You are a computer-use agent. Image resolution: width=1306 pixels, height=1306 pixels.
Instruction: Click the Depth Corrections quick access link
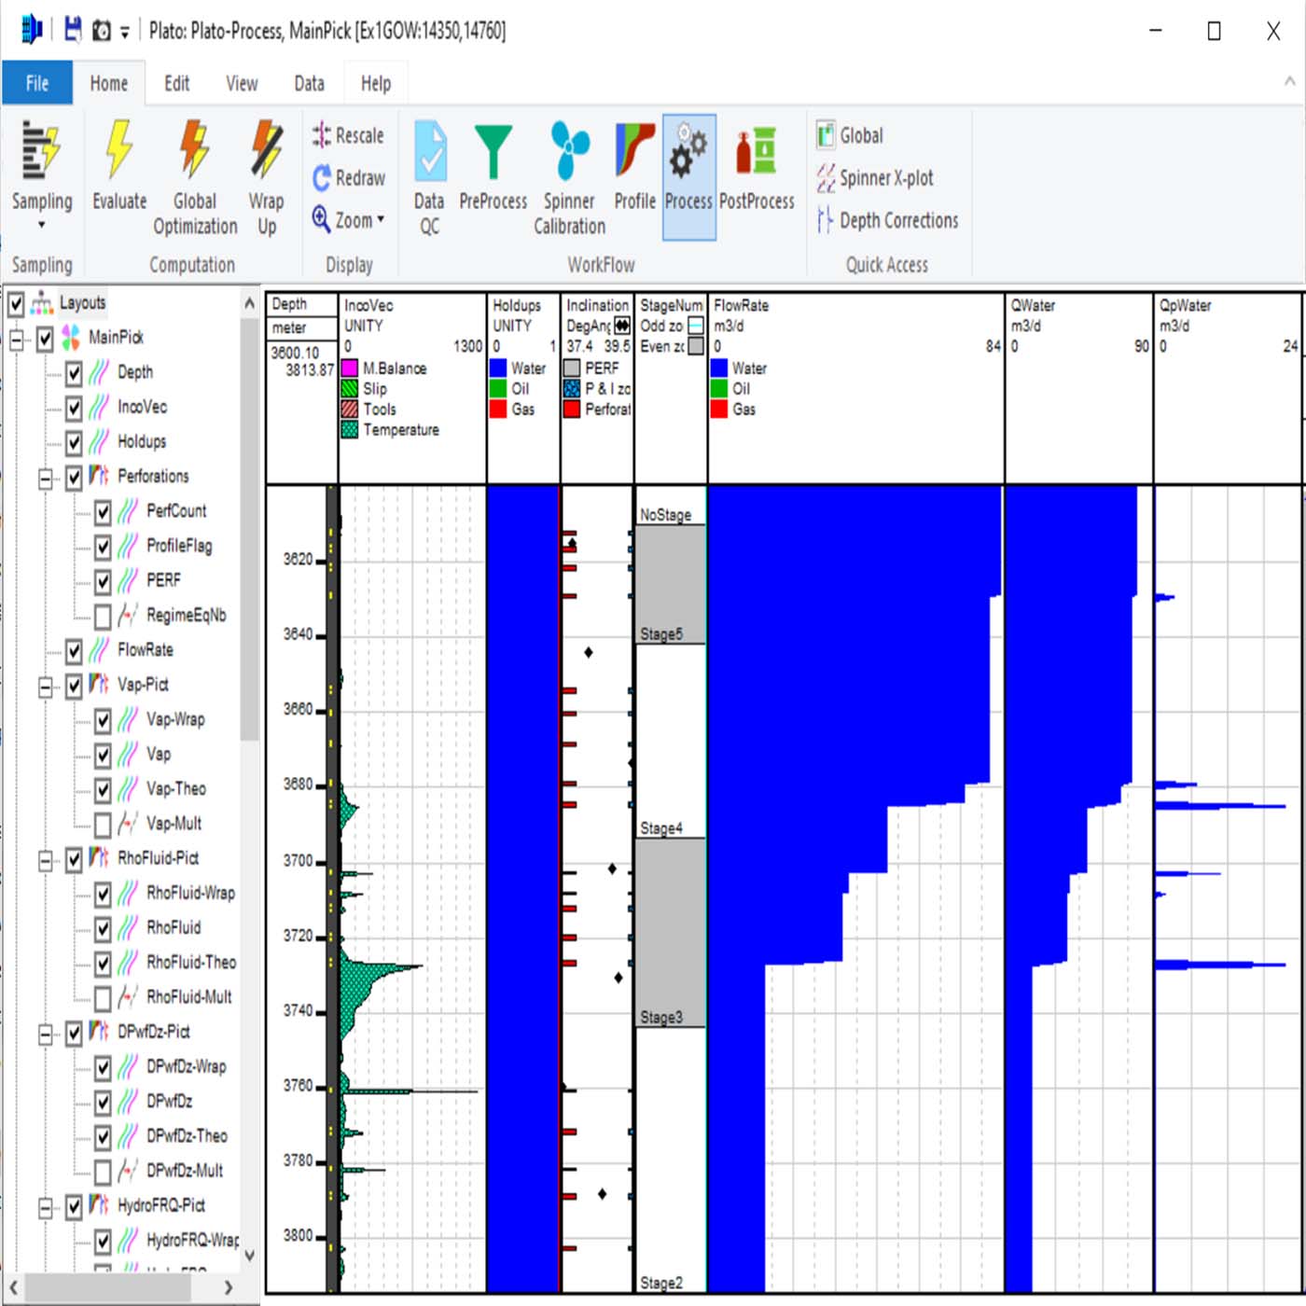[x=897, y=221]
